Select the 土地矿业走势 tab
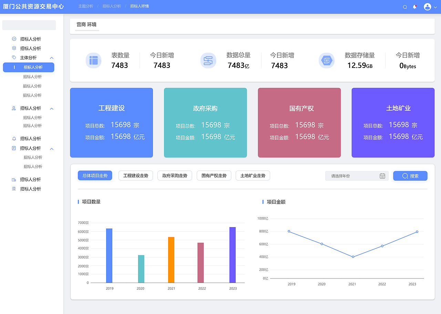This screenshot has width=441, height=314. (253, 175)
